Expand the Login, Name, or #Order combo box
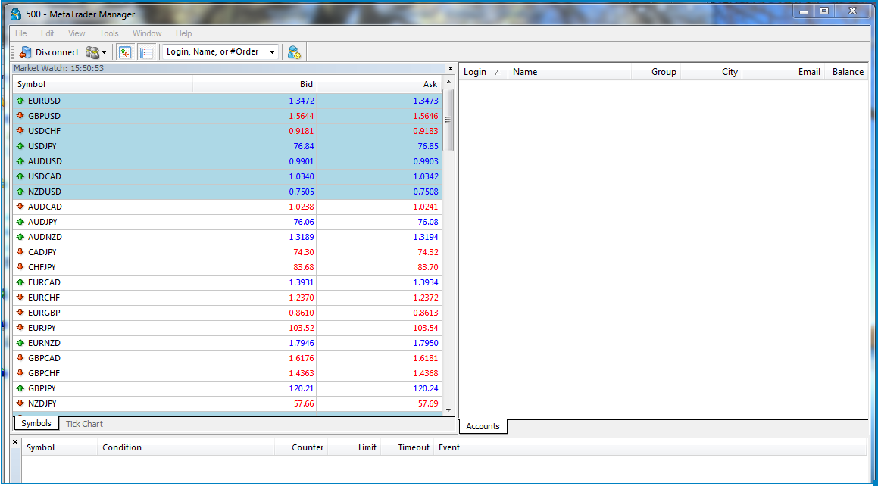The height and width of the screenshot is (486, 878). 272,52
